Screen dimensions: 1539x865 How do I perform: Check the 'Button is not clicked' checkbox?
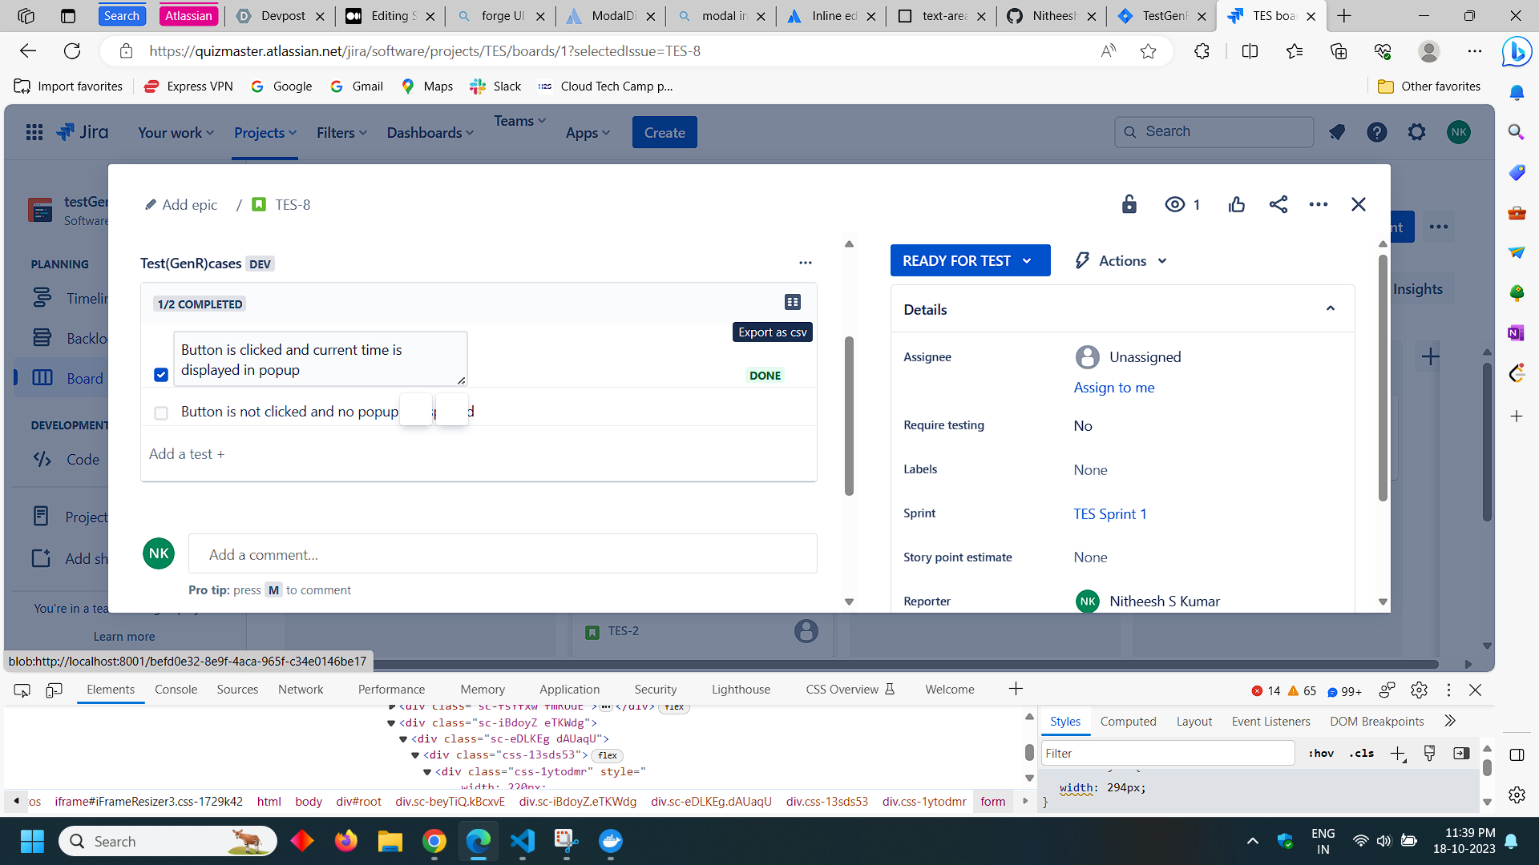coord(161,412)
